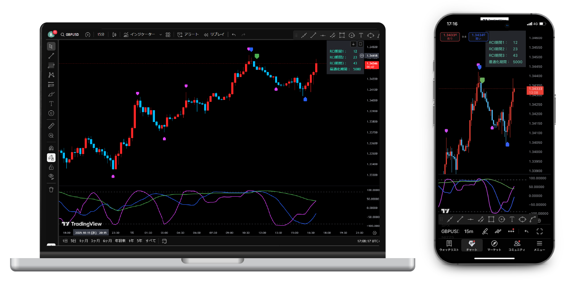Click the アラート button in top toolbar
The height and width of the screenshot is (297, 564).
(x=188, y=35)
